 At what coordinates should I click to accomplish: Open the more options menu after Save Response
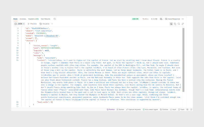coord(183,19)
